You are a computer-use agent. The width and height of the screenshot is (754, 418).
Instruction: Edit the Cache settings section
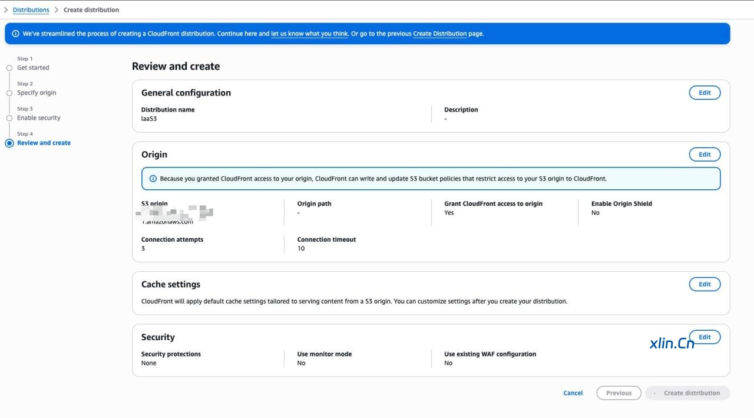pos(705,284)
